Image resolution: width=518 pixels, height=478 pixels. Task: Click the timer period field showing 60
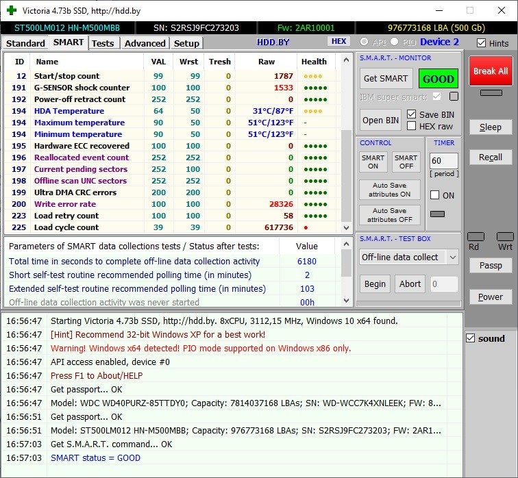coord(444,161)
